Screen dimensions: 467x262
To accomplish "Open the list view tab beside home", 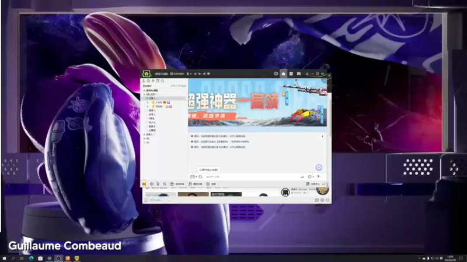I will (291, 74).
